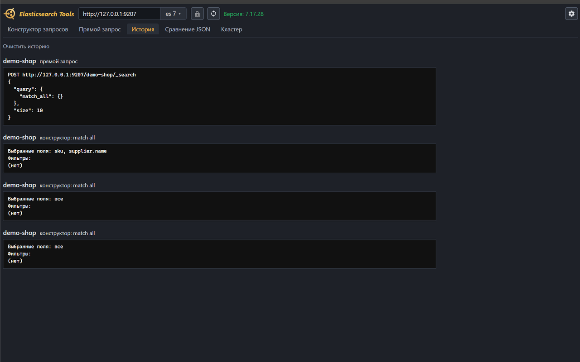Click the Elasticsearch Tools title text
Screen dimensions: 580x362
pos(47,14)
